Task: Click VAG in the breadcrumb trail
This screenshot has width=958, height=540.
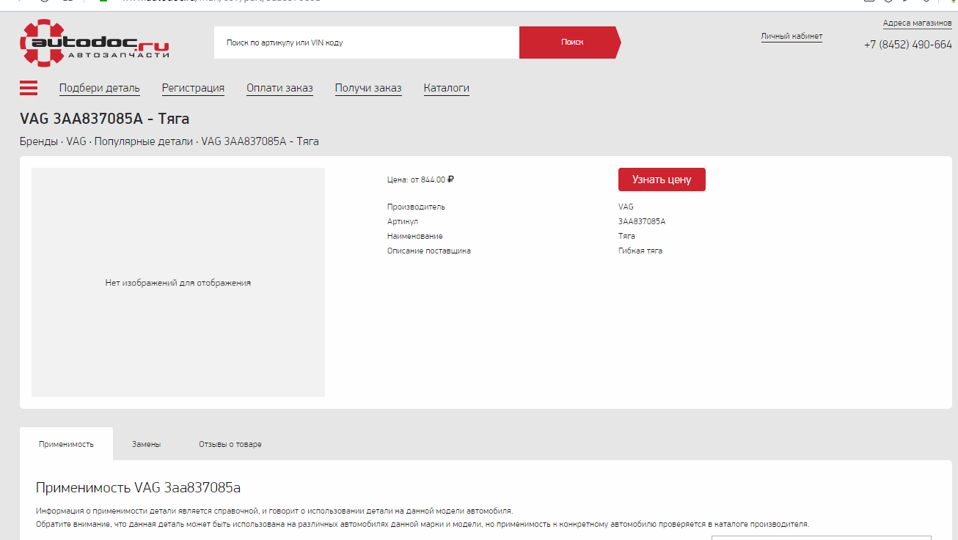Action: [x=76, y=141]
